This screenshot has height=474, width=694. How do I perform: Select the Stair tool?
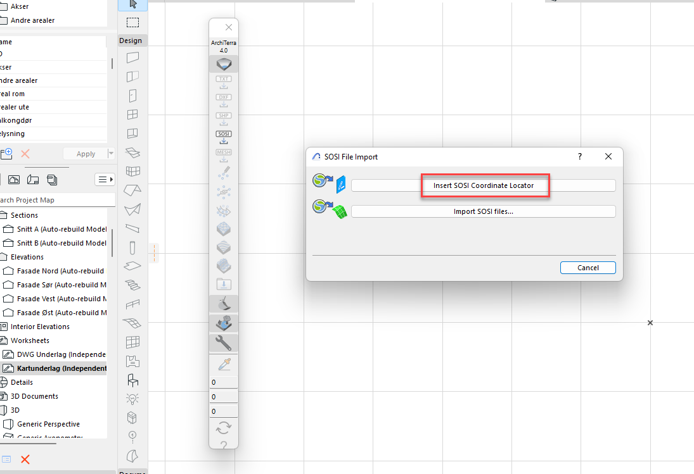132,284
